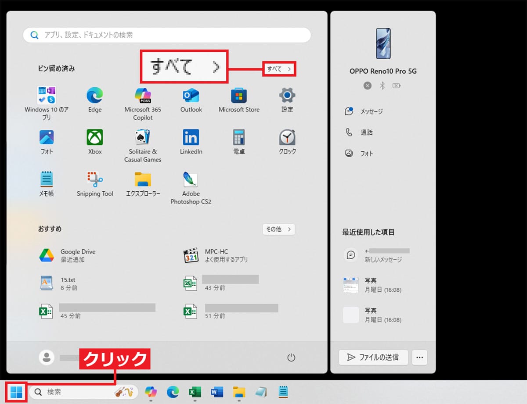Open recommended MPC-HC app
The height and width of the screenshot is (404, 527).
(215, 255)
